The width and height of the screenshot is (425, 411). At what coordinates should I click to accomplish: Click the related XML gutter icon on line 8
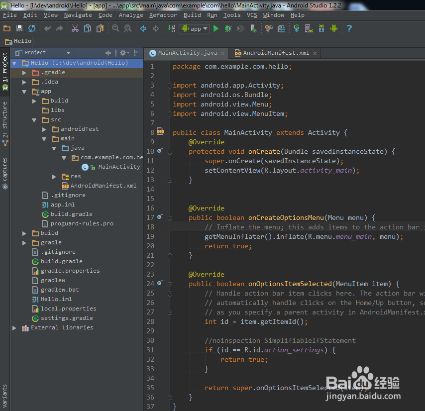(160, 131)
